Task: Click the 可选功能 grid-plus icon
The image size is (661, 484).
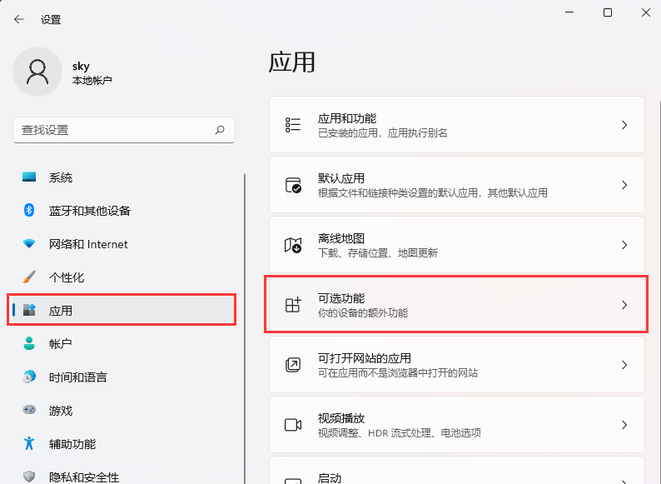Action: (x=293, y=305)
